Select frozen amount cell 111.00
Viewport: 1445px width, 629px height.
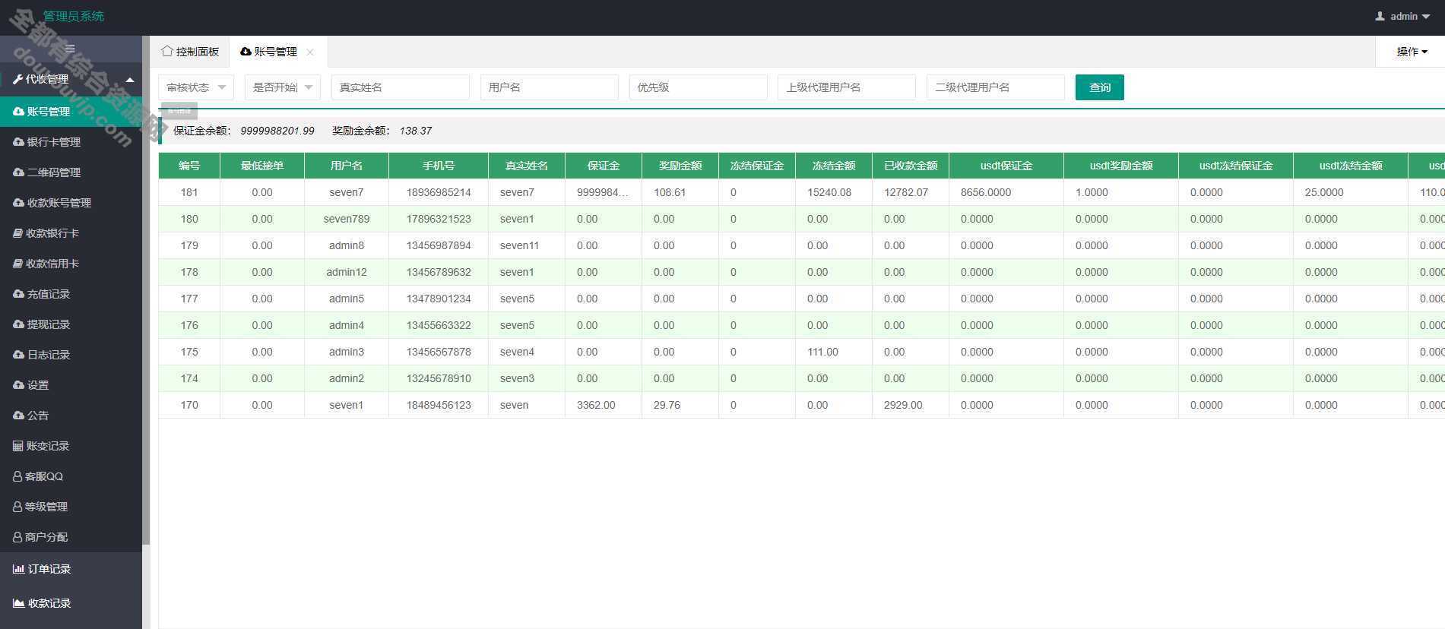click(834, 352)
